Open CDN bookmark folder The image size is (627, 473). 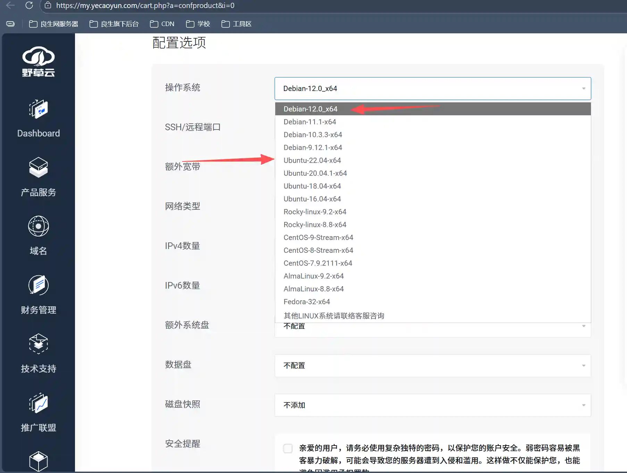[162, 24]
